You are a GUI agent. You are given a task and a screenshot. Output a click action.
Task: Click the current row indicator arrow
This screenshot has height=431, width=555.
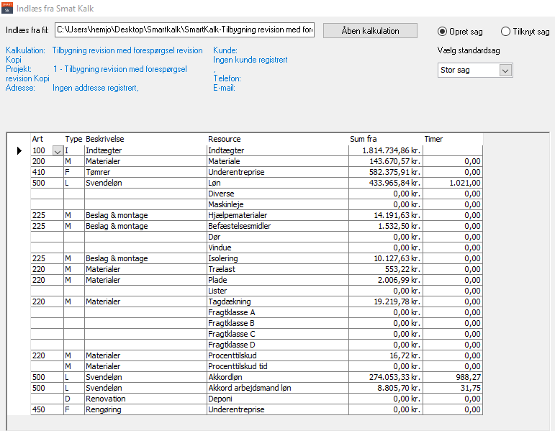point(19,150)
